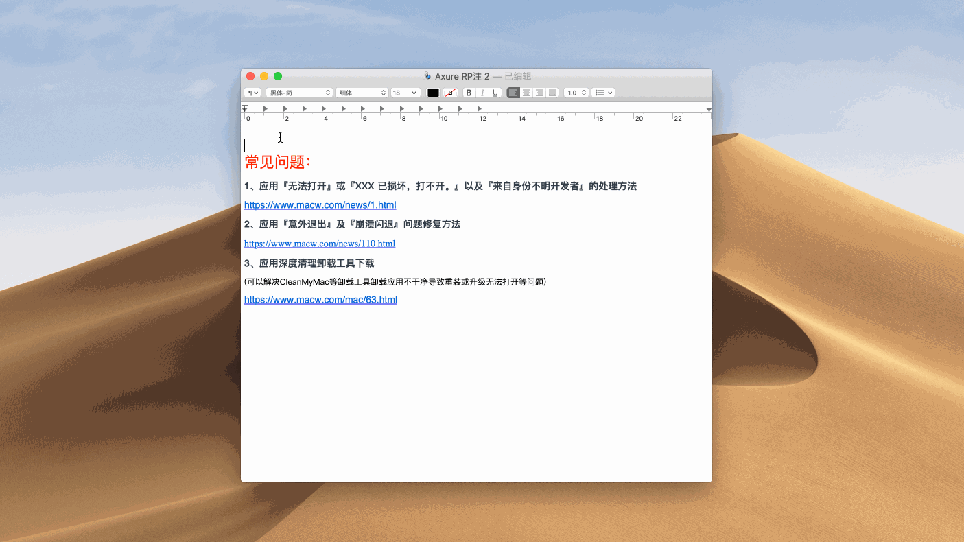Open link macw.com/news/1.html
Image resolution: width=964 pixels, height=542 pixels.
(x=320, y=205)
